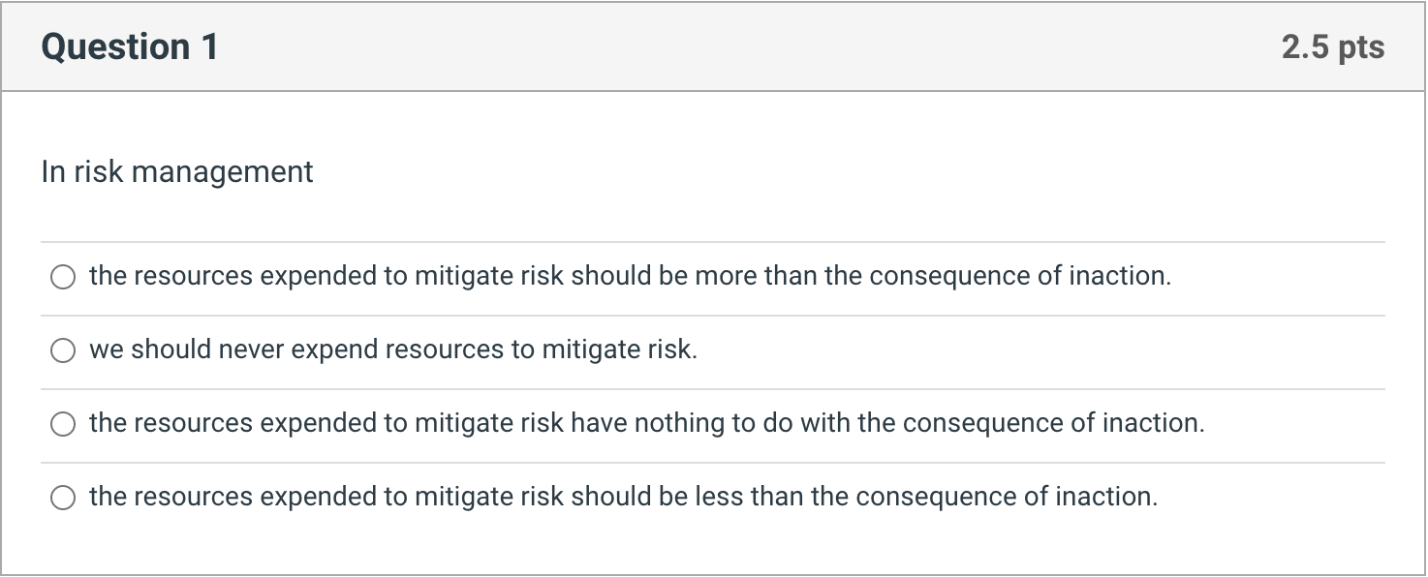Click the divider above the first answer
The height and width of the screenshot is (577, 1428).
click(x=714, y=240)
